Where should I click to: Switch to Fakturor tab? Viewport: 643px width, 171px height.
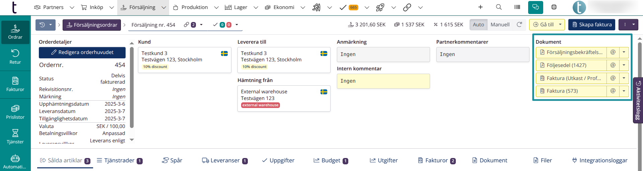click(437, 161)
